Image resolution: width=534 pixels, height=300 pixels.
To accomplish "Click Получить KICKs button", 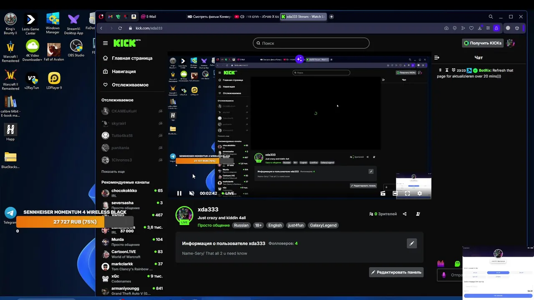I will (483, 43).
